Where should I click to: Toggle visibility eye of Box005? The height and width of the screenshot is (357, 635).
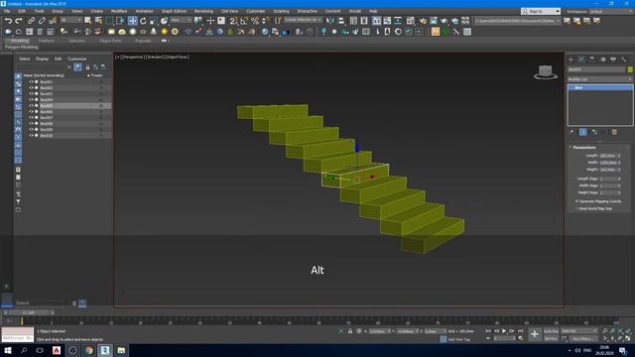pos(31,106)
